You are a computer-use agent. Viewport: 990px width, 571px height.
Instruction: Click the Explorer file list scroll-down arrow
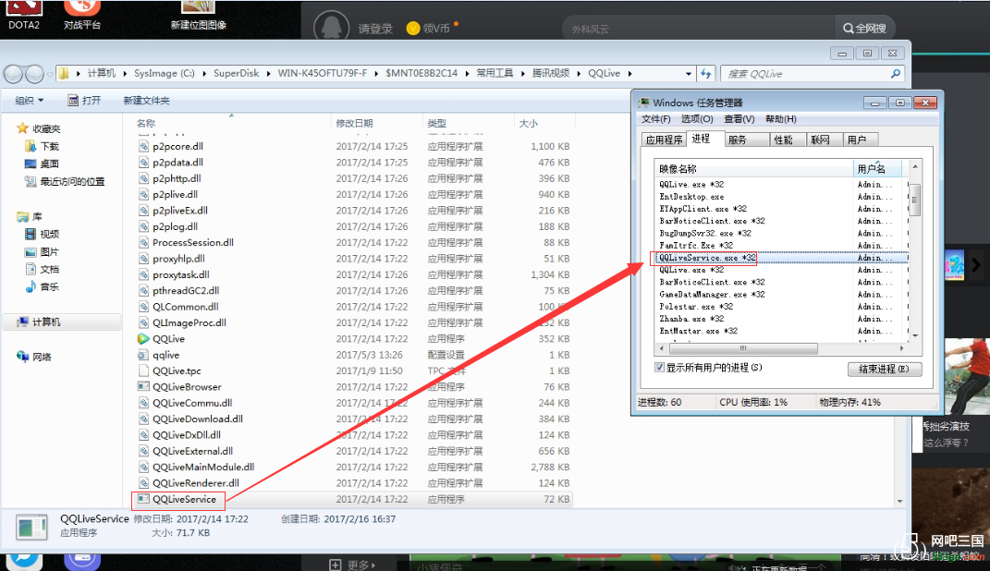pos(899,502)
